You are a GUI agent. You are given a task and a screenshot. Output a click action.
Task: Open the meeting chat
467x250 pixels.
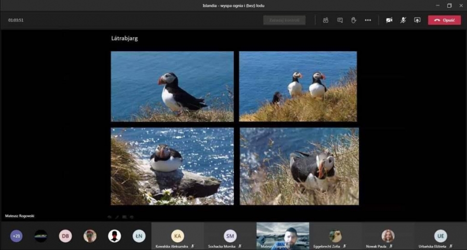coord(340,20)
